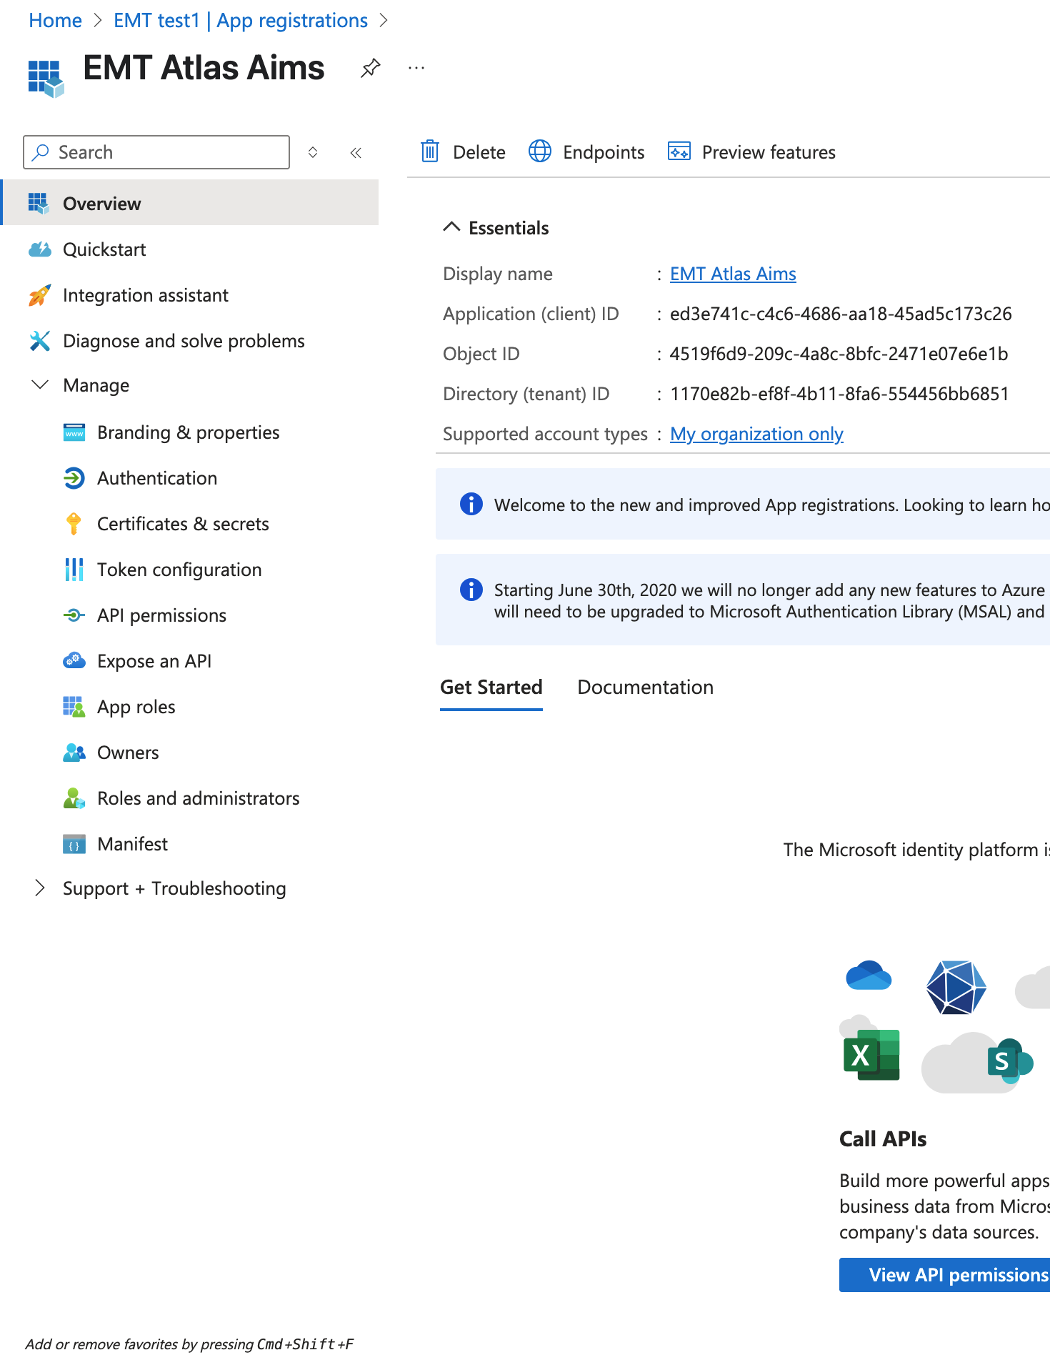Click My organization only link
Image resolution: width=1050 pixels, height=1355 pixels.
[x=756, y=434]
